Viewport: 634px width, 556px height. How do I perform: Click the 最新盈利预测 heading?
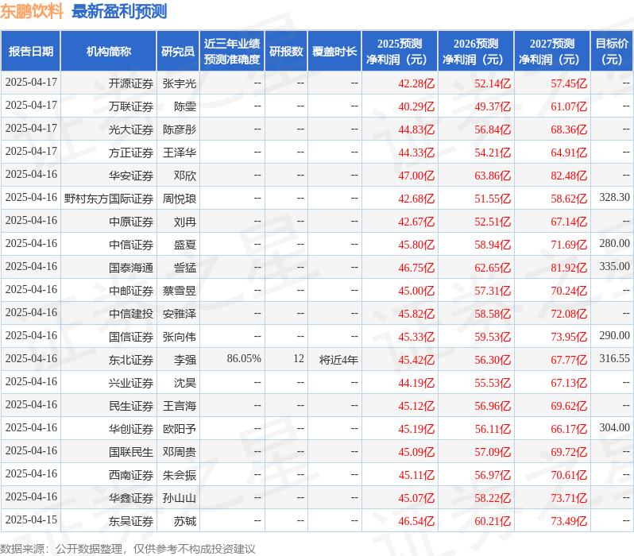pyautogui.click(x=119, y=11)
